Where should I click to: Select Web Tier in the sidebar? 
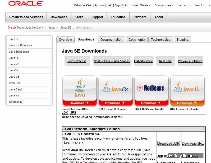(x=29, y=83)
